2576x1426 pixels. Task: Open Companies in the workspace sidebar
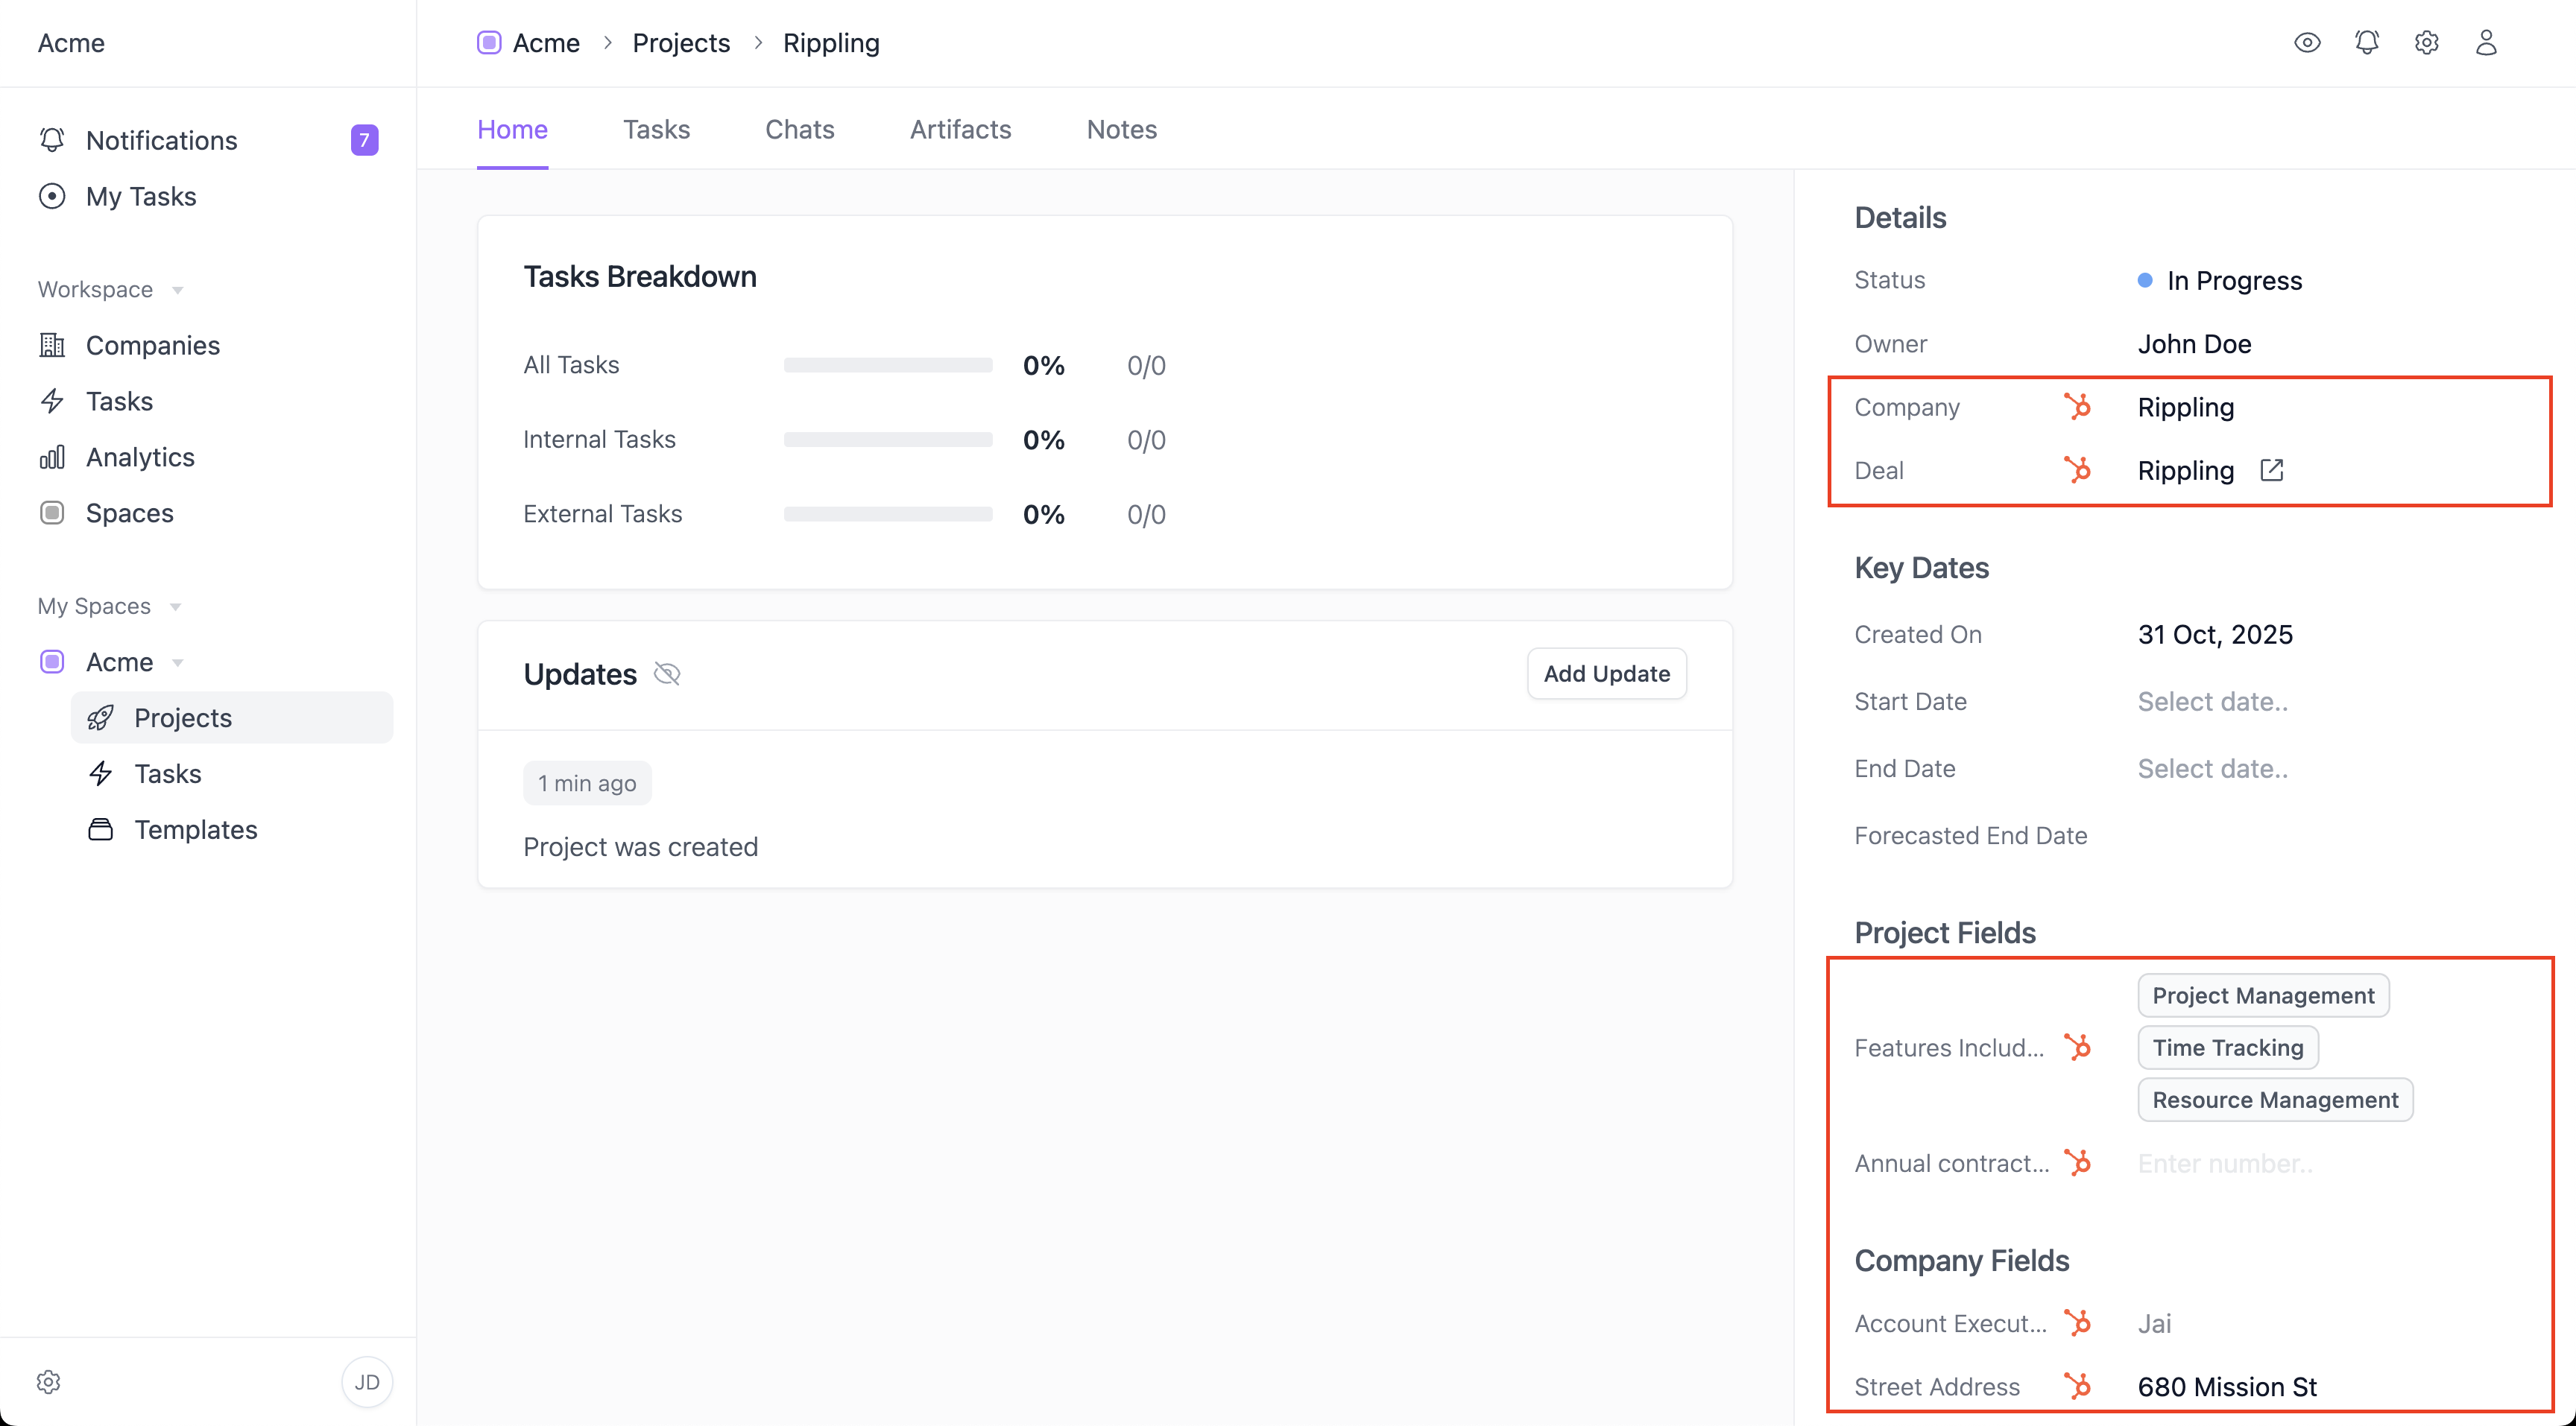pos(152,345)
